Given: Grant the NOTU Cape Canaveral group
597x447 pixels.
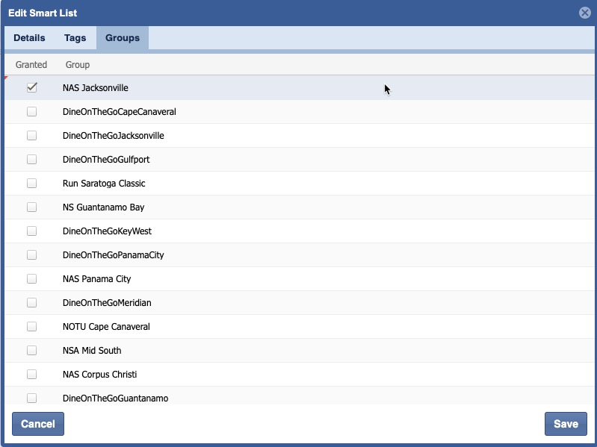Looking at the screenshot, I should (32, 327).
